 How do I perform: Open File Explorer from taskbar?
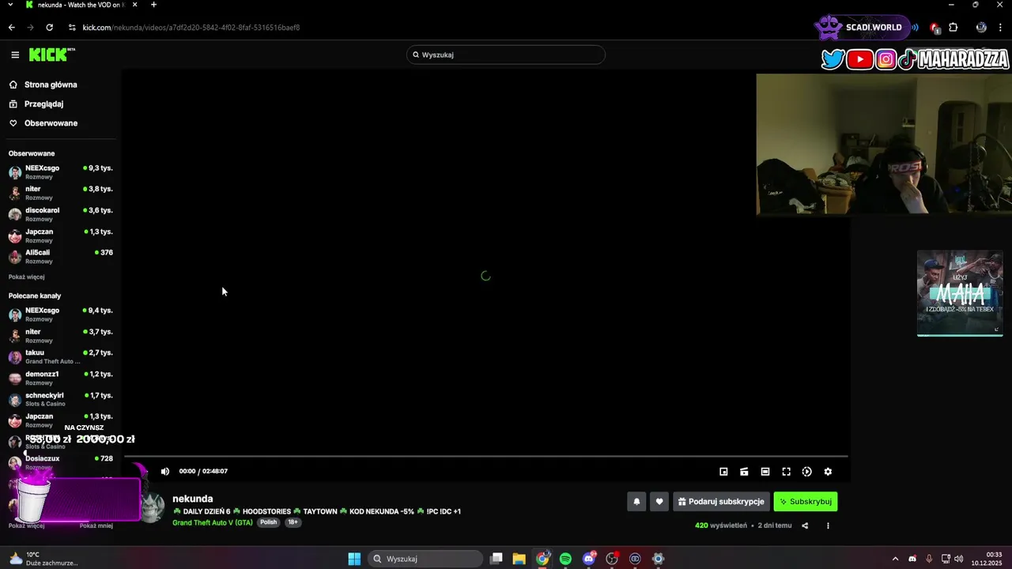click(x=519, y=559)
